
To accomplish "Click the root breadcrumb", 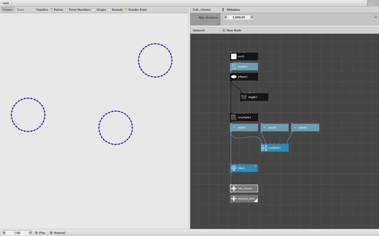I will coord(6,3).
